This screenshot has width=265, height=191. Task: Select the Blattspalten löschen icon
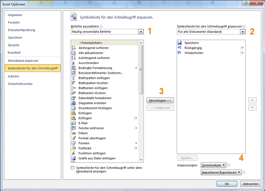[x=73, y=83]
